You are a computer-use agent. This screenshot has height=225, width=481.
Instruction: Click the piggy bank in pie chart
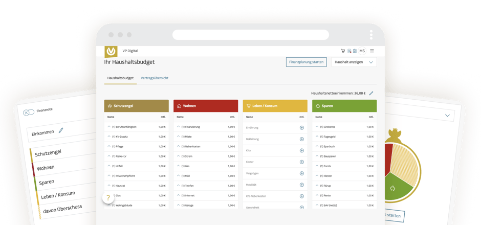point(392,188)
